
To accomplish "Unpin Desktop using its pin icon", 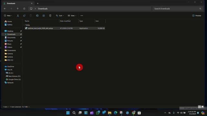I will 21,31.
